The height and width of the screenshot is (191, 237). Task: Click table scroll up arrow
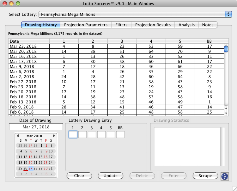(226, 108)
